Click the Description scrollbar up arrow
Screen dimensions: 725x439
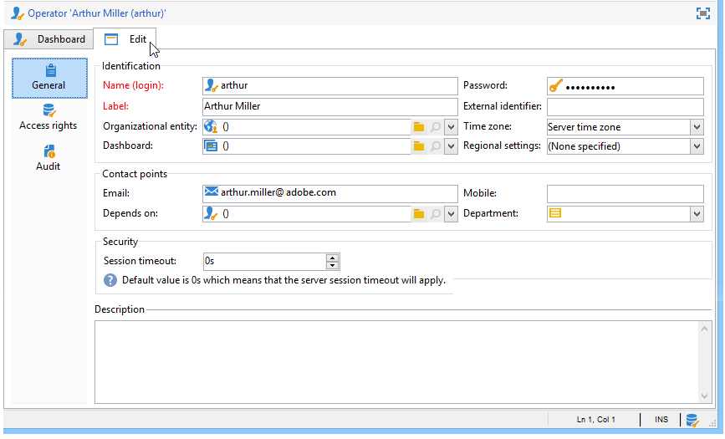(x=704, y=329)
